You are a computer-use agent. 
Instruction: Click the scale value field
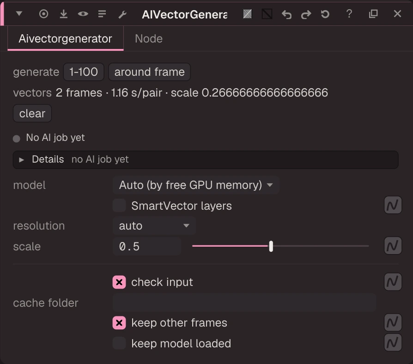tap(147, 247)
